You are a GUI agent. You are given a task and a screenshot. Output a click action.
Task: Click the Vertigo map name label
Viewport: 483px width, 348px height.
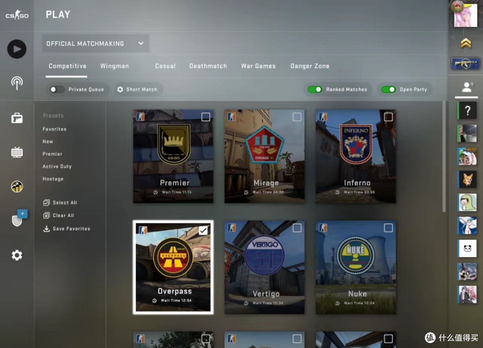pos(266,294)
